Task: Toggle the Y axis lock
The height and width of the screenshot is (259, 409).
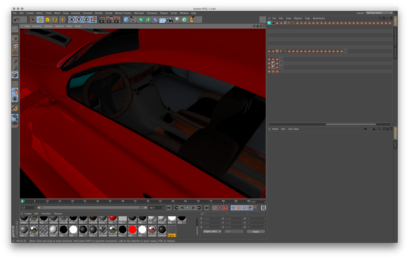Action: [79, 19]
